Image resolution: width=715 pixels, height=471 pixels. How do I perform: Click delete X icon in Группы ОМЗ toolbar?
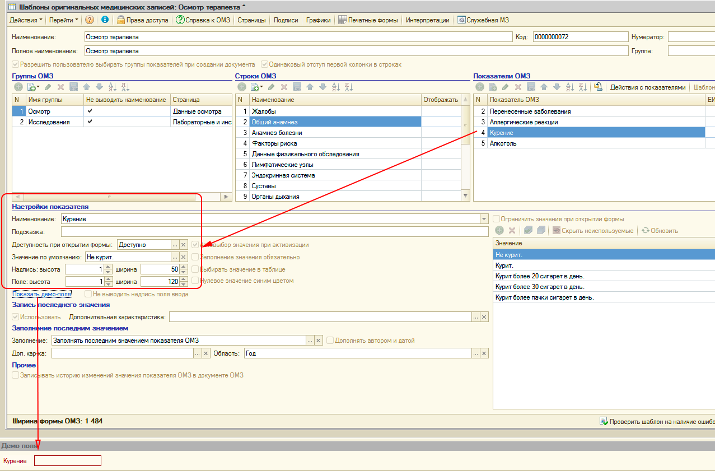60,87
